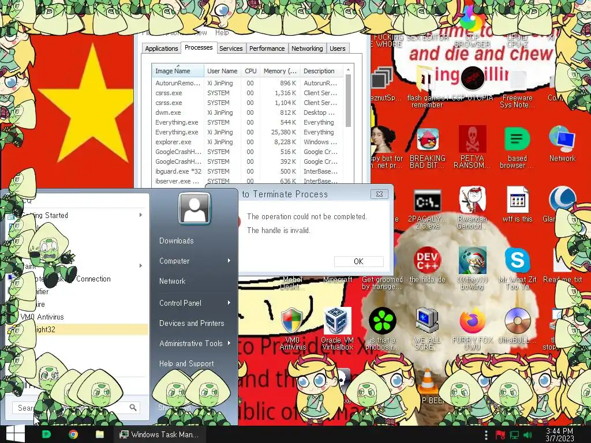
Task: Click the user account picture in Start menu
Action: [194, 208]
